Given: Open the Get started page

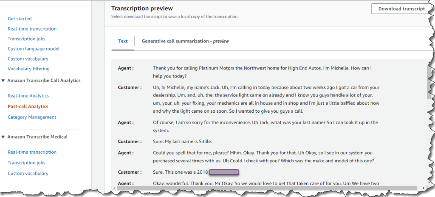Looking at the screenshot, I should click(20, 19).
